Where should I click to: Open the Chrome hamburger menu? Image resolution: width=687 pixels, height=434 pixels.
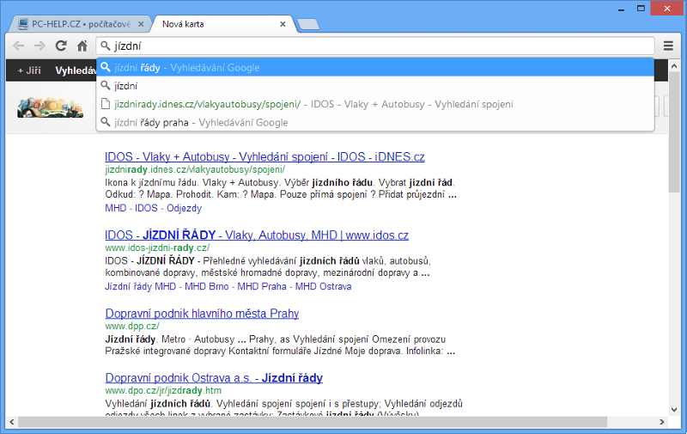click(x=669, y=46)
